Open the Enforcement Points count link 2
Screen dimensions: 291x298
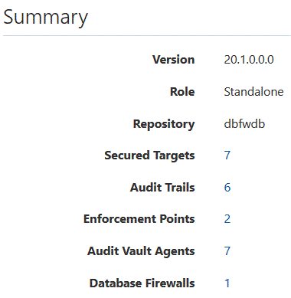[227, 219]
